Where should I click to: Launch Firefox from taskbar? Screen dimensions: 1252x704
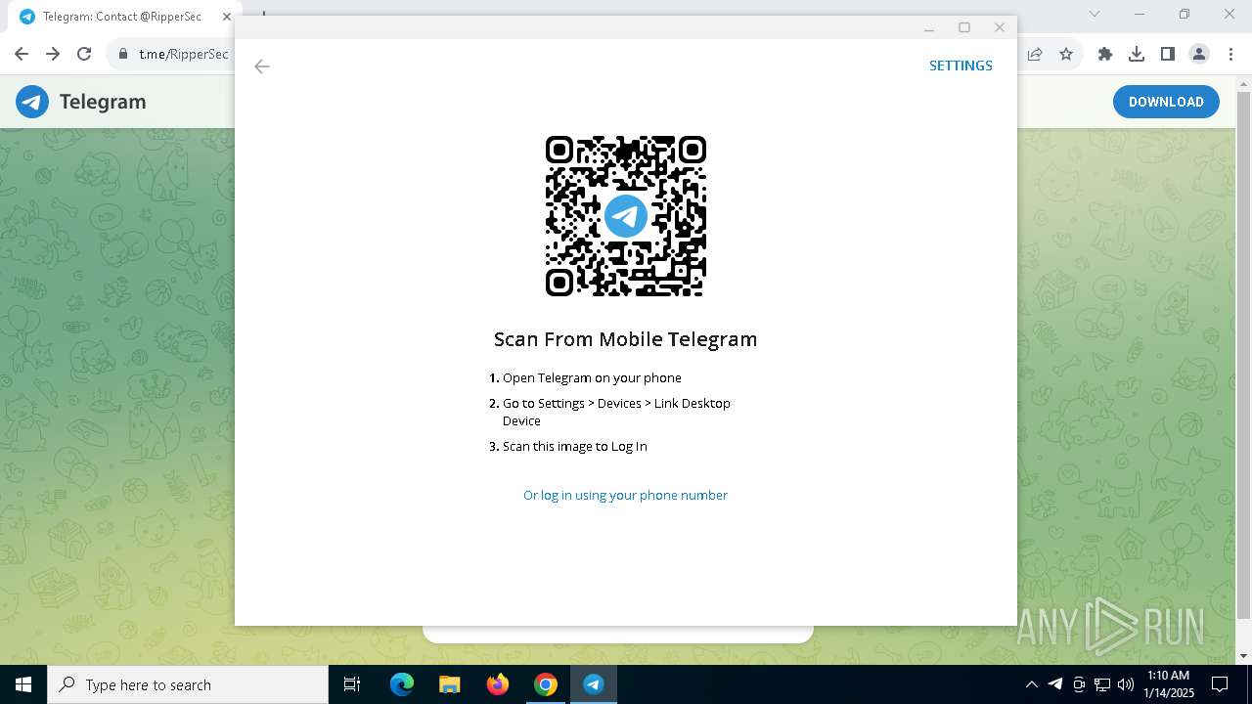498,684
